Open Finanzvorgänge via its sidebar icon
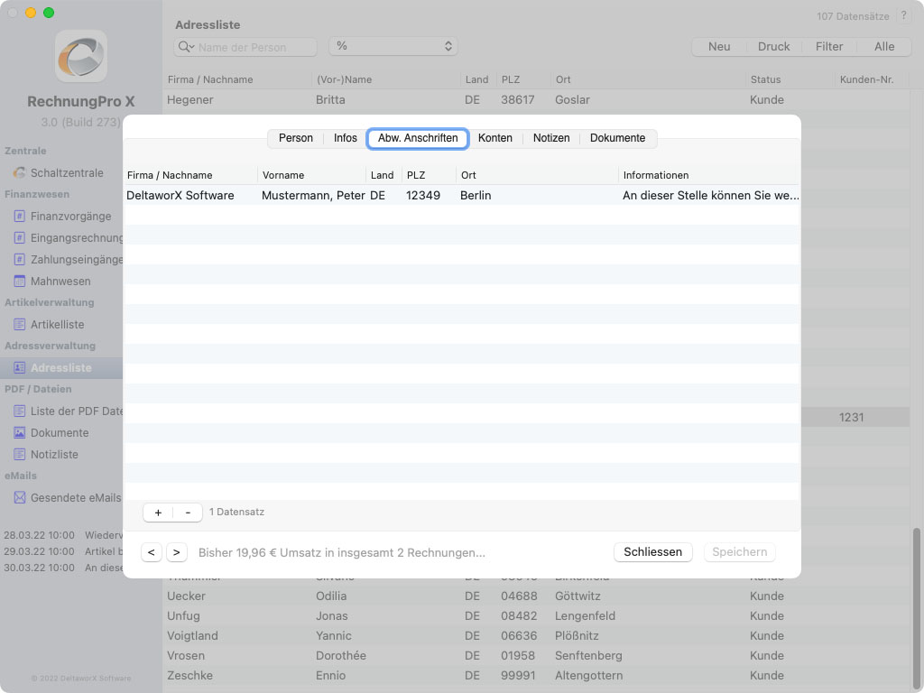Image resolution: width=924 pixels, height=693 pixels. [x=20, y=216]
